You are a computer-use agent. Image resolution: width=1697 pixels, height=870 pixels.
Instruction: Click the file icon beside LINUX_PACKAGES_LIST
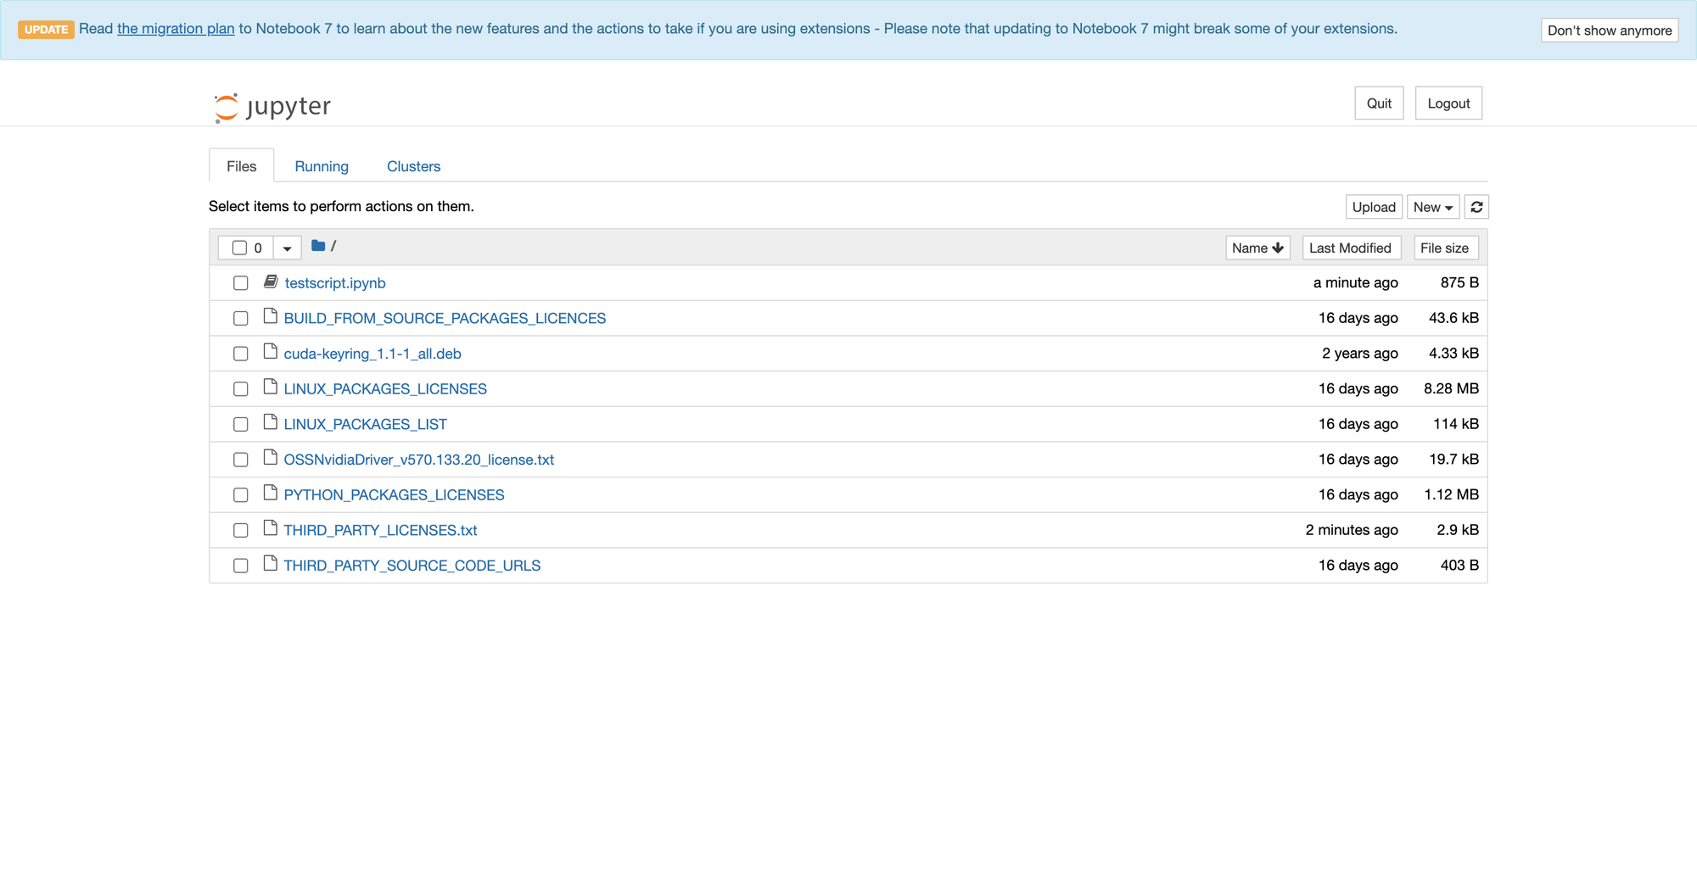point(271,422)
